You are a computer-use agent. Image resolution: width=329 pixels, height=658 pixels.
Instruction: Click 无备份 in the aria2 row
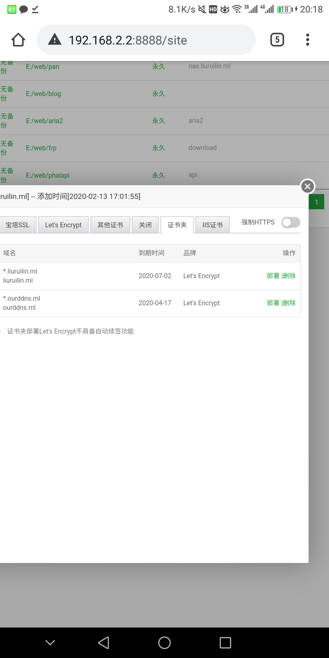7,121
